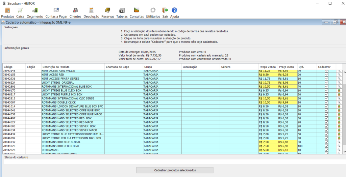The image size is (346, 177).
Task: Click the Cadastrar column header
Action: pyautogui.click(x=326, y=67)
